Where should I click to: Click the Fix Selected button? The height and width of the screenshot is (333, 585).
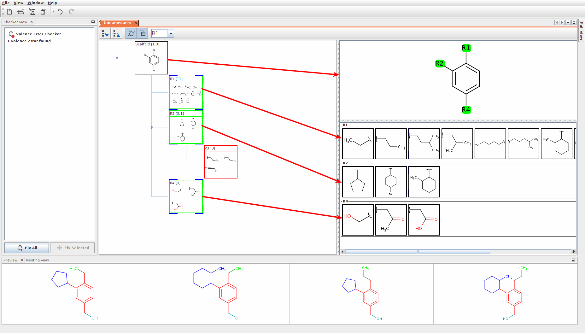pyautogui.click(x=73, y=248)
